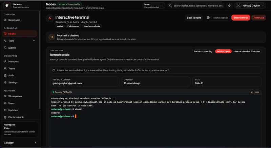This screenshot has width=271, height=148.
Task: Click the Tasks icon in sidebar
Action: (5, 41)
